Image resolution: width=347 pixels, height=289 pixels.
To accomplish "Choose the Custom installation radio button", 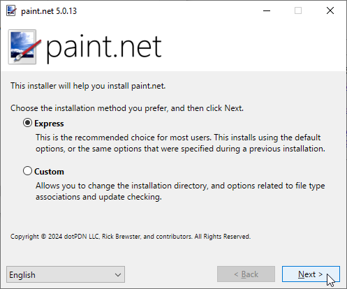I will (27, 171).
